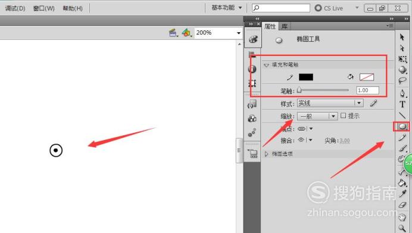Open the 缩放 scale dropdown

(317, 116)
